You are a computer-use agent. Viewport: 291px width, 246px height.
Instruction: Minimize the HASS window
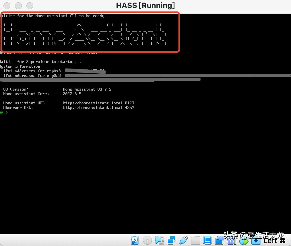(x=18, y=5)
